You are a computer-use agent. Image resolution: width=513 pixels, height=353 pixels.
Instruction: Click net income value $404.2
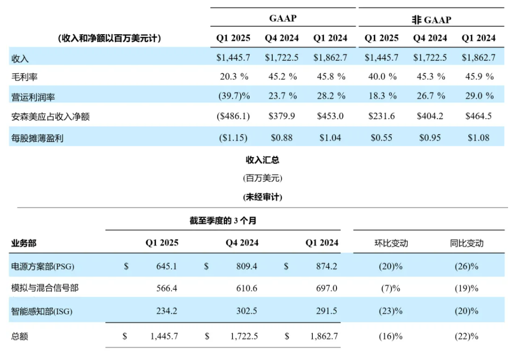430,116
